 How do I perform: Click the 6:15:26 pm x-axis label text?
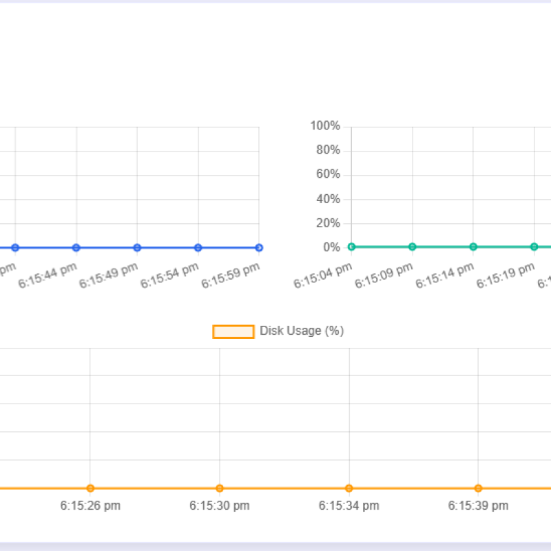(x=90, y=506)
